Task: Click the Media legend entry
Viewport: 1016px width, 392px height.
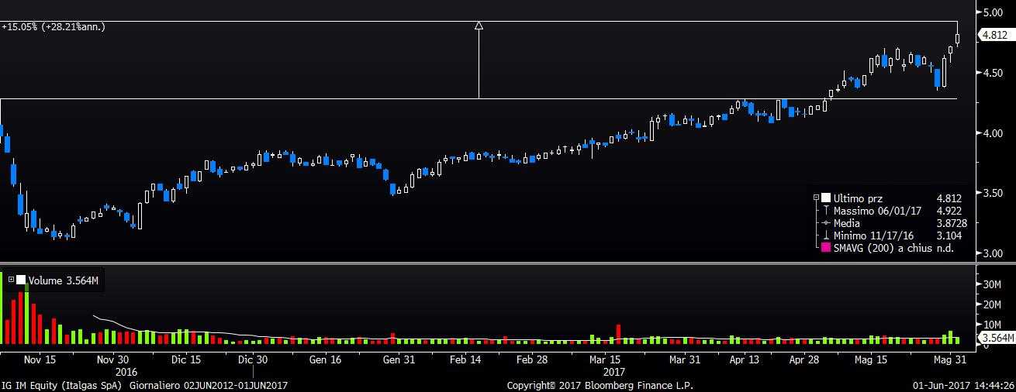Action: [x=846, y=223]
